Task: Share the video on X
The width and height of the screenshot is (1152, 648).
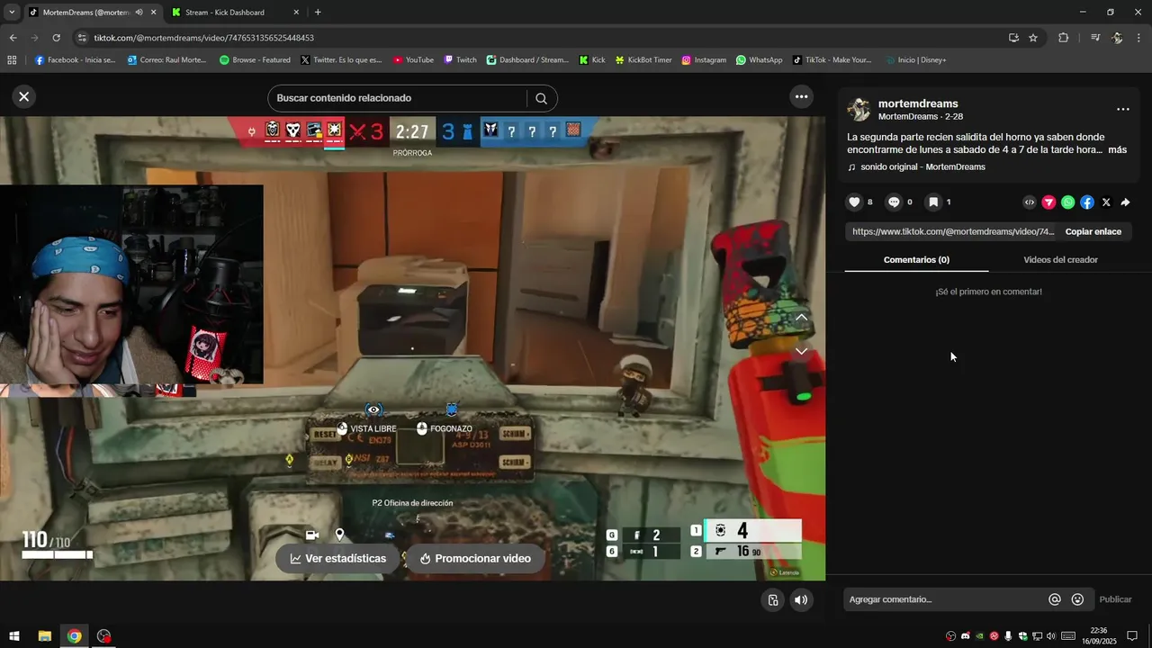Action: pyautogui.click(x=1106, y=202)
